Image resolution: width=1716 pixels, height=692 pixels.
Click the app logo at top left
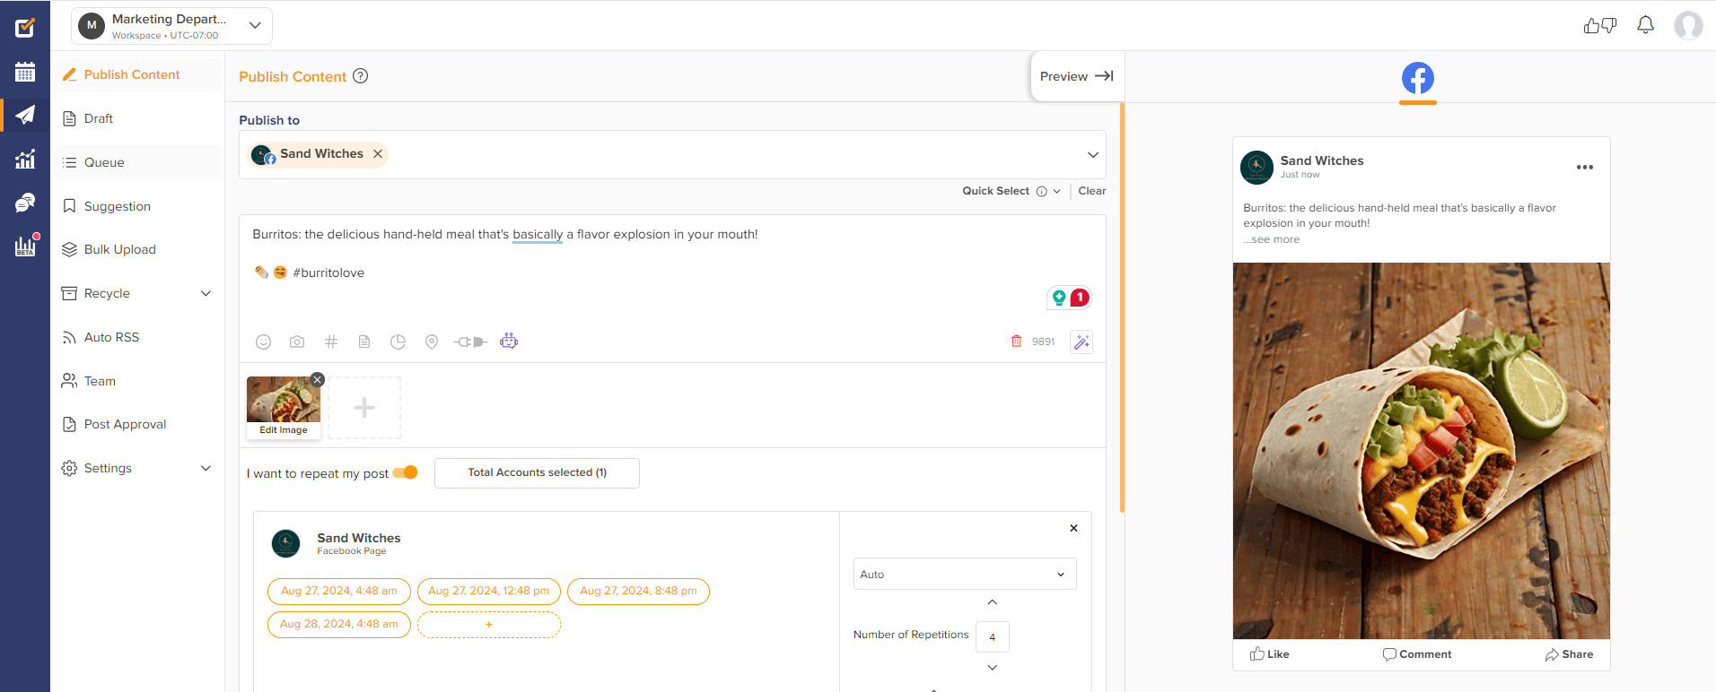tap(25, 27)
